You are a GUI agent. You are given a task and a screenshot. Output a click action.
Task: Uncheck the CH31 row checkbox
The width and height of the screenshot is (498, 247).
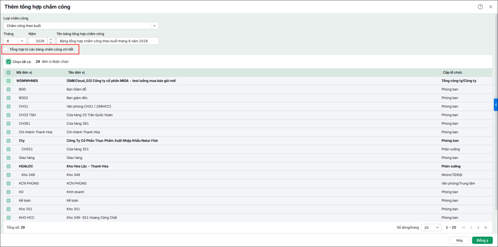tap(8, 106)
